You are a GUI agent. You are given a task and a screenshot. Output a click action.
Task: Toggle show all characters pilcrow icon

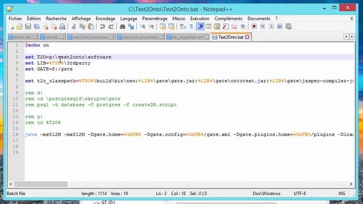[x=191, y=27]
